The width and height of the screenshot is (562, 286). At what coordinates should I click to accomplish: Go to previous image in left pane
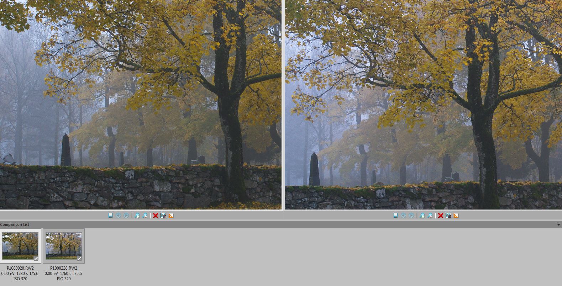119,216
